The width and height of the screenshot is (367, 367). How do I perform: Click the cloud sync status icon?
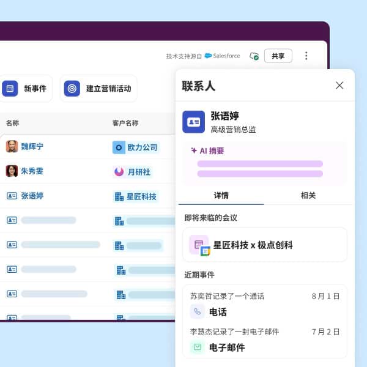coord(254,56)
